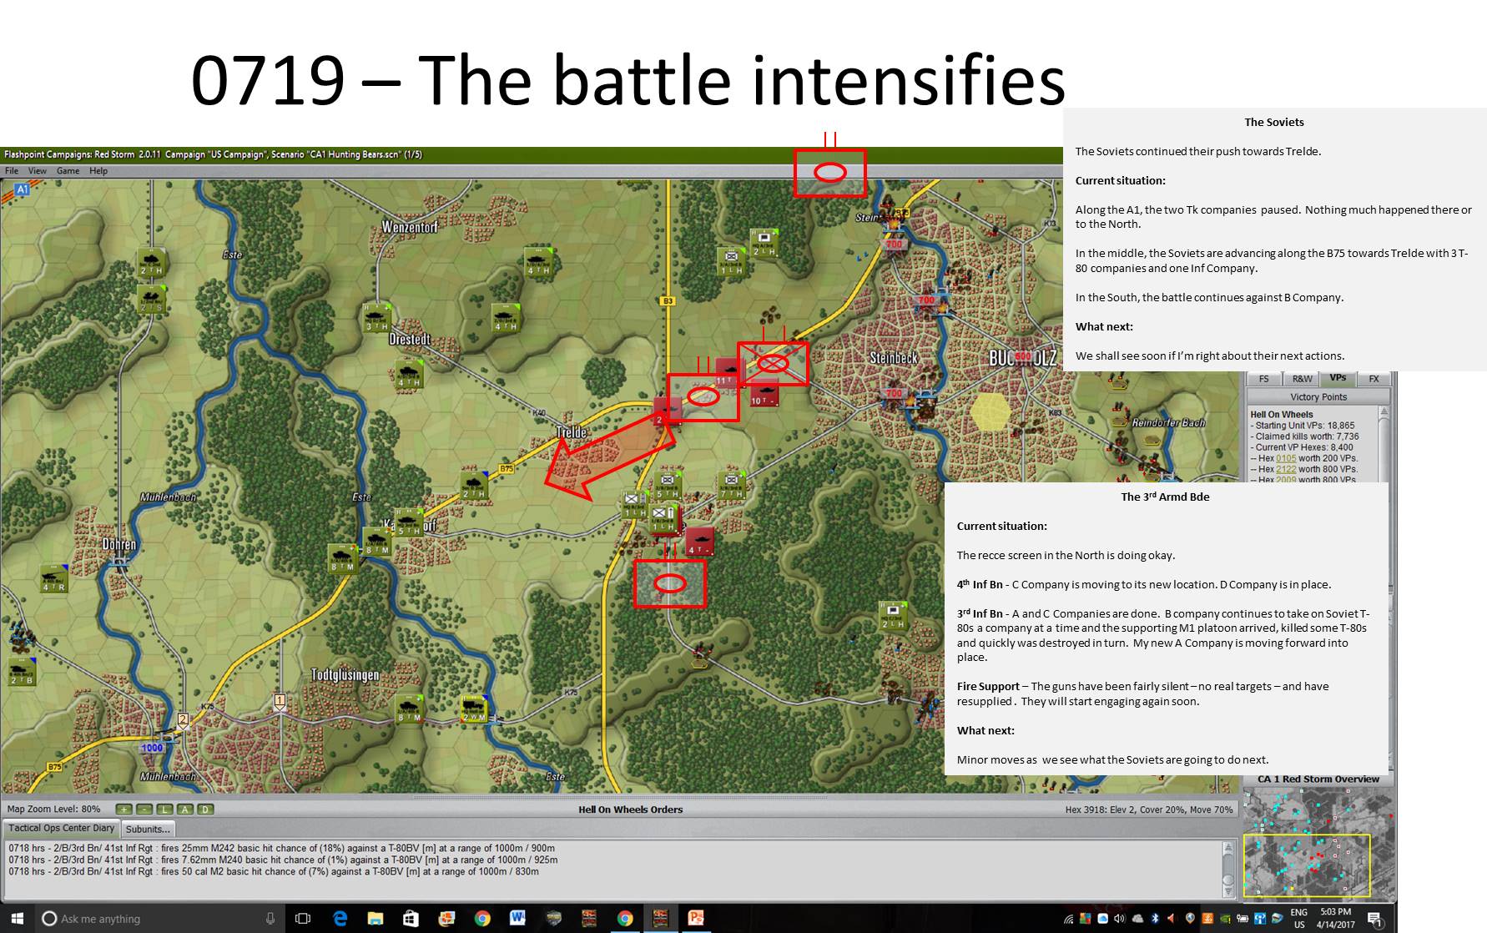Open the Action Center notification icon
The width and height of the screenshot is (1487, 933).
click(1374, 919)
